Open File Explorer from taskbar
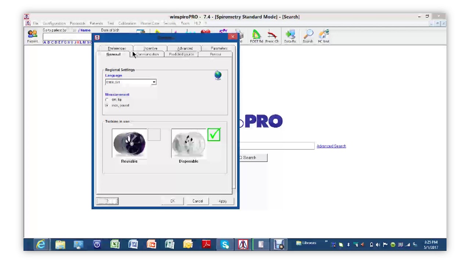This screenshot has height=264, width=470. point(60,245)
